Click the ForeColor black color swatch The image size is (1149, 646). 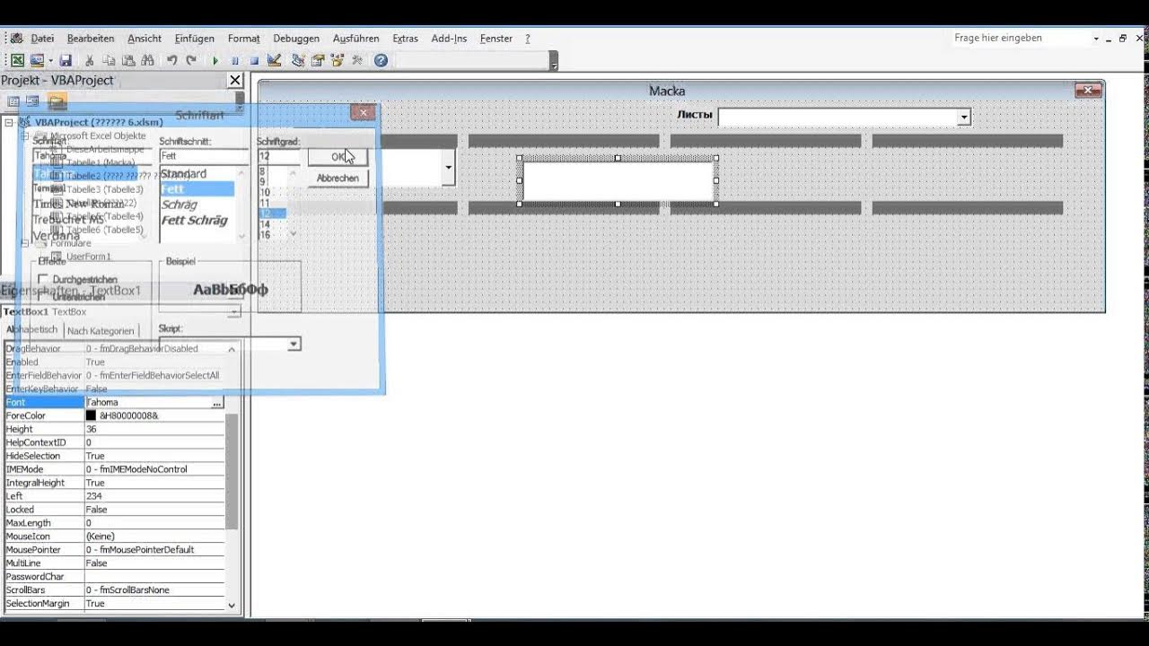coord(91,416)
